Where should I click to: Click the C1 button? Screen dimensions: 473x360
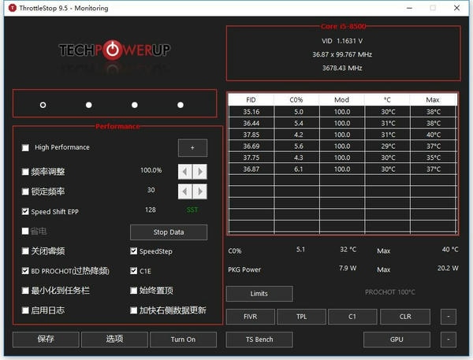(352, 317)
